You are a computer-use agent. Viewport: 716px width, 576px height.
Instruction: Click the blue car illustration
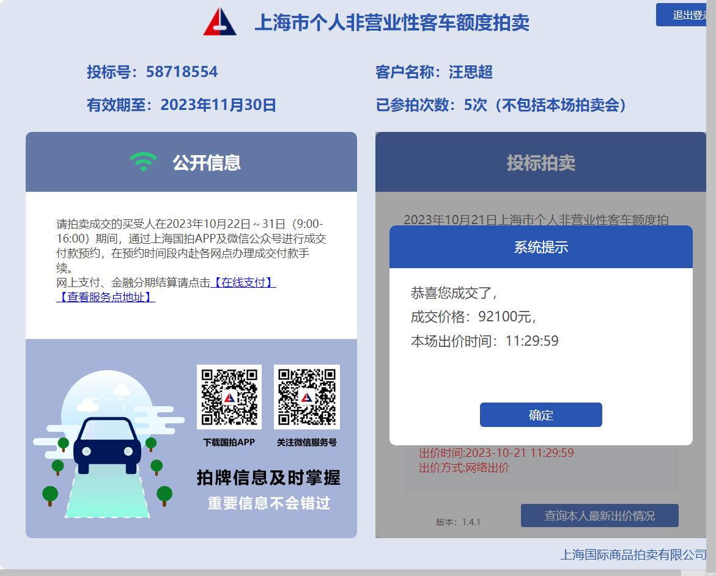pos(108,445)
